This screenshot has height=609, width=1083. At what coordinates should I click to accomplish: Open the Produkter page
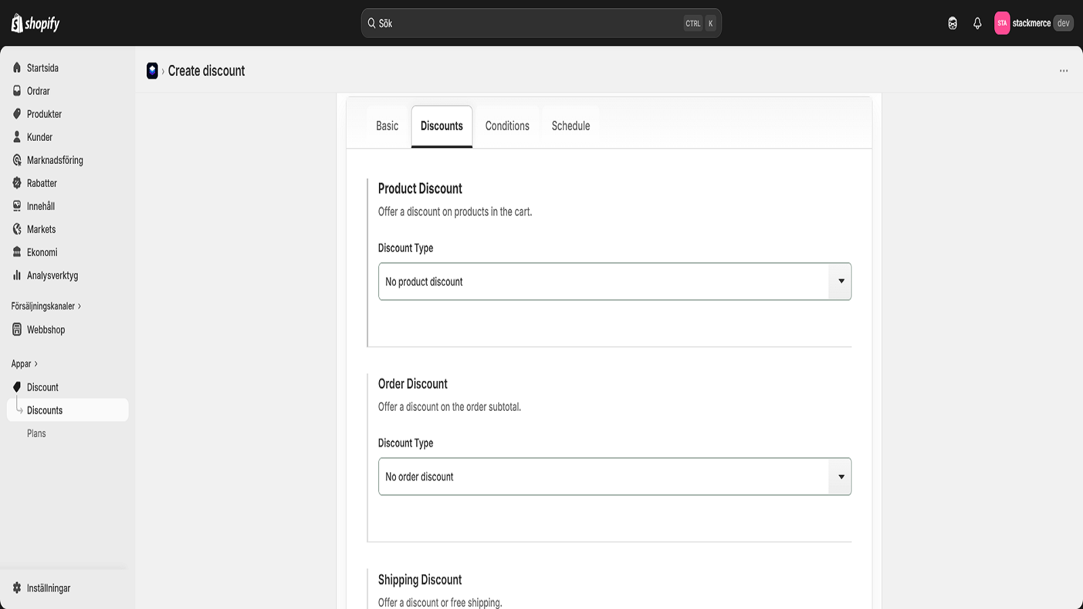pyautogui.click(x=45, y=114)
